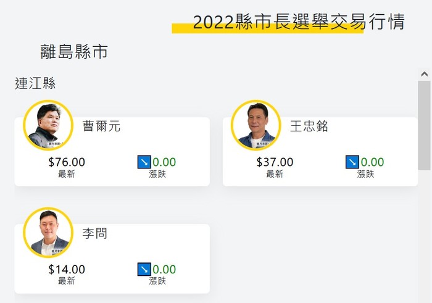Screen dimensions: 432x303
Task: Select candidate name 曹爾元
Action: tap(101, 127)
